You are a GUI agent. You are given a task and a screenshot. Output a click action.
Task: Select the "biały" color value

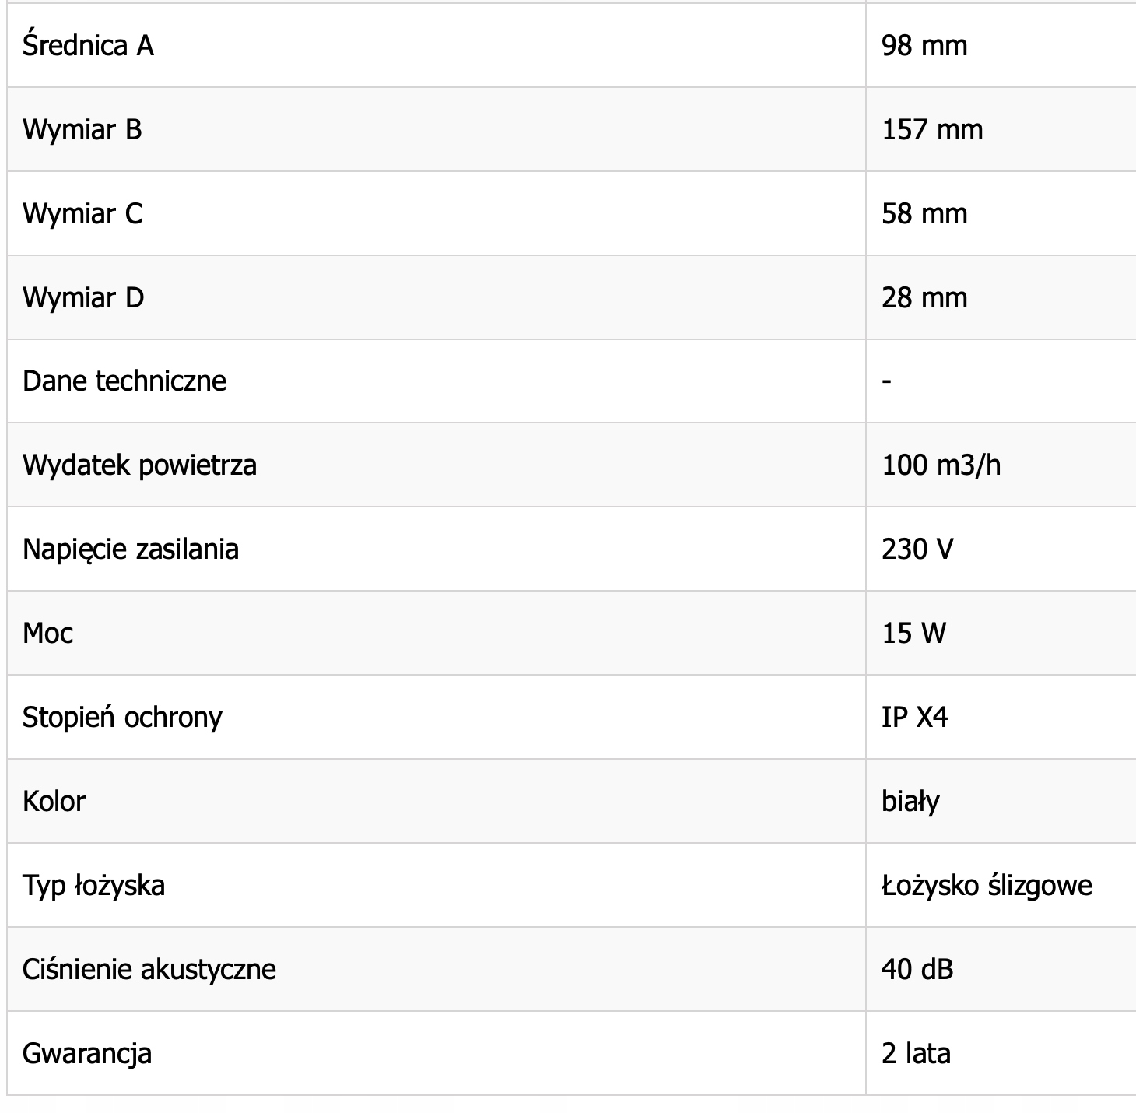910,802
